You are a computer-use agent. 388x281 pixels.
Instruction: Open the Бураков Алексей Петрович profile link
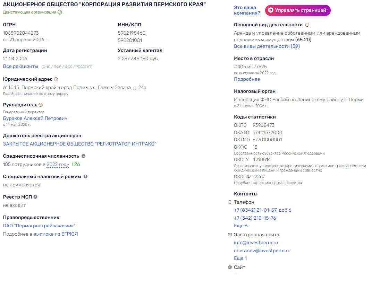pyautogui.click(x=35, y=118)
